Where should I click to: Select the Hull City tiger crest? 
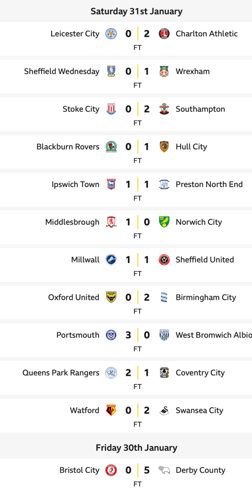(x=164, y=147)
